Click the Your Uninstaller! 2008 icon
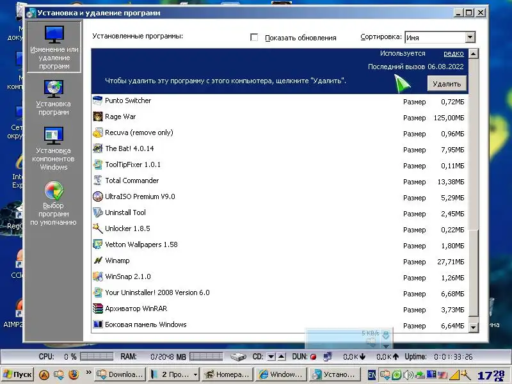 tap(98, 292)
